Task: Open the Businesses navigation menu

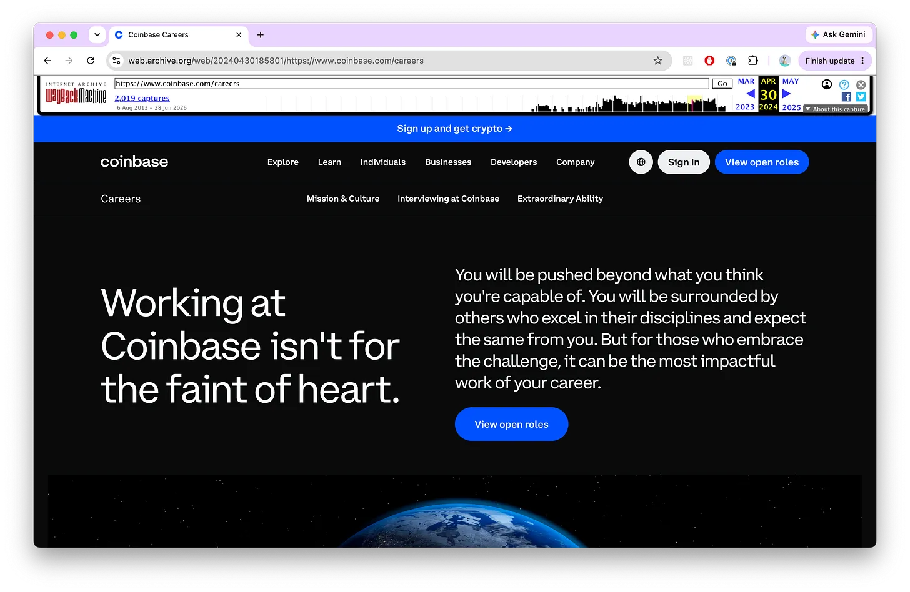Action: pos(448,162)
